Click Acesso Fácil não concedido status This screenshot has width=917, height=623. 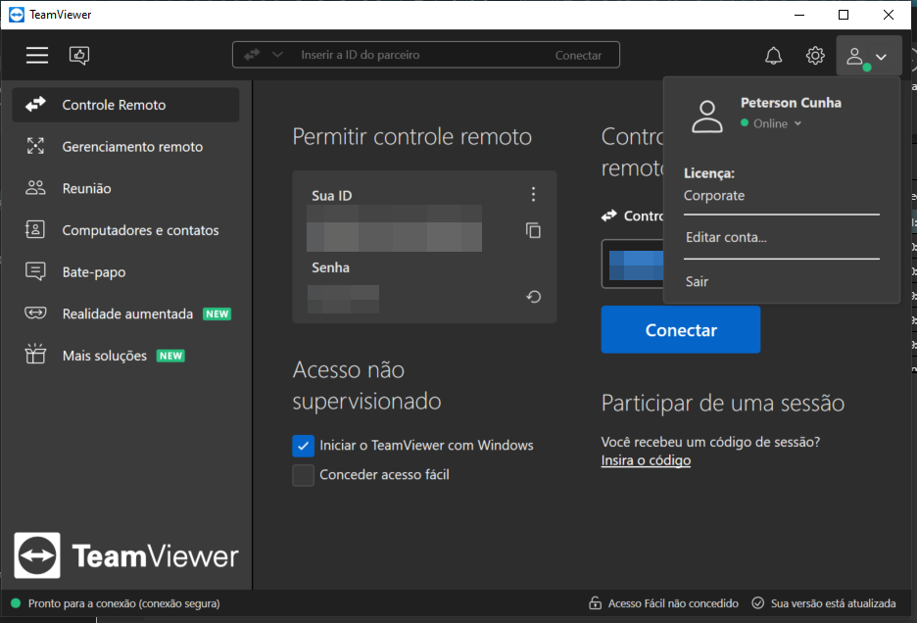coord(672,603)
